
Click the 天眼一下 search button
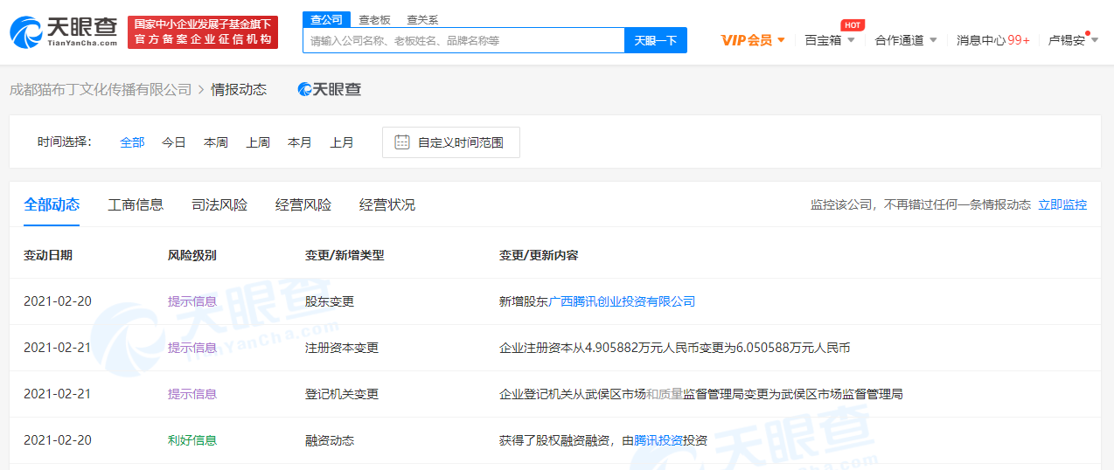tap(656, 40)
